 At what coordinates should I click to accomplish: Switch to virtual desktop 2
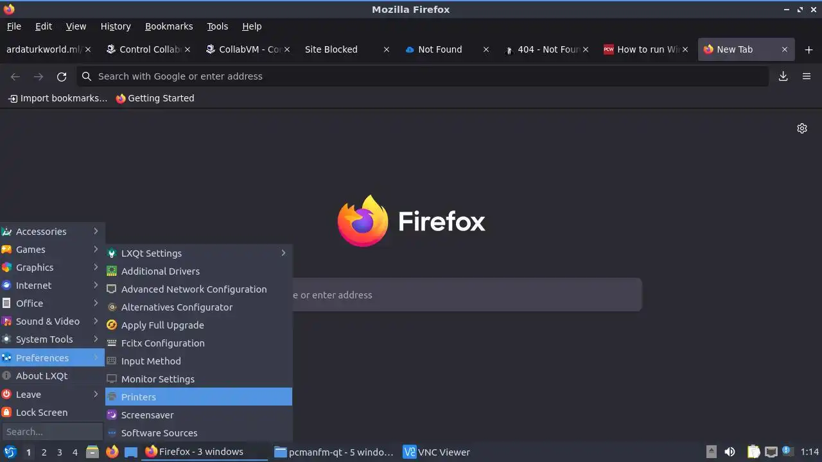[44, 452]
